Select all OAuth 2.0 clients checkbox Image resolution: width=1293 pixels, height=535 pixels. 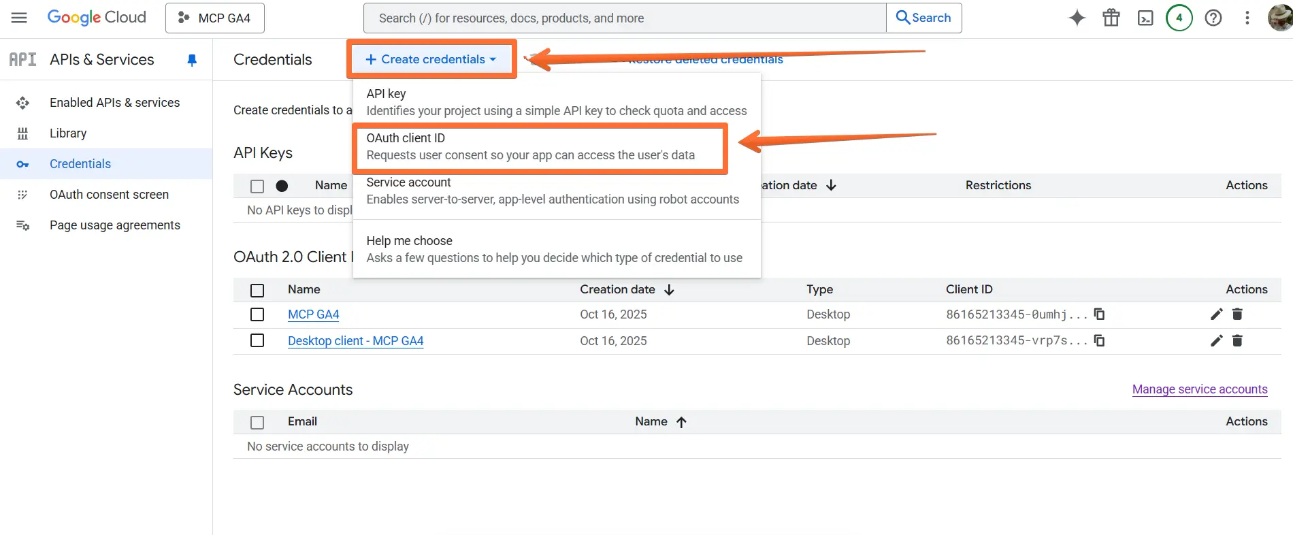pyautogui.click(x=257, y=290)
